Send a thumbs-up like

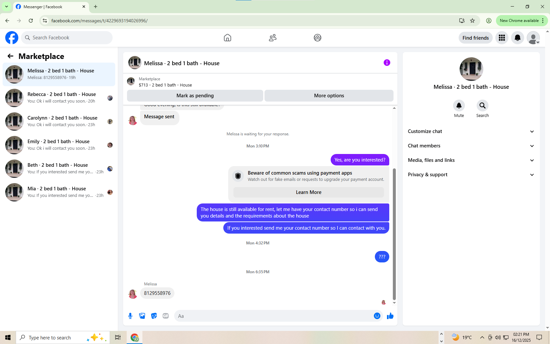click(x=390, y=316)
